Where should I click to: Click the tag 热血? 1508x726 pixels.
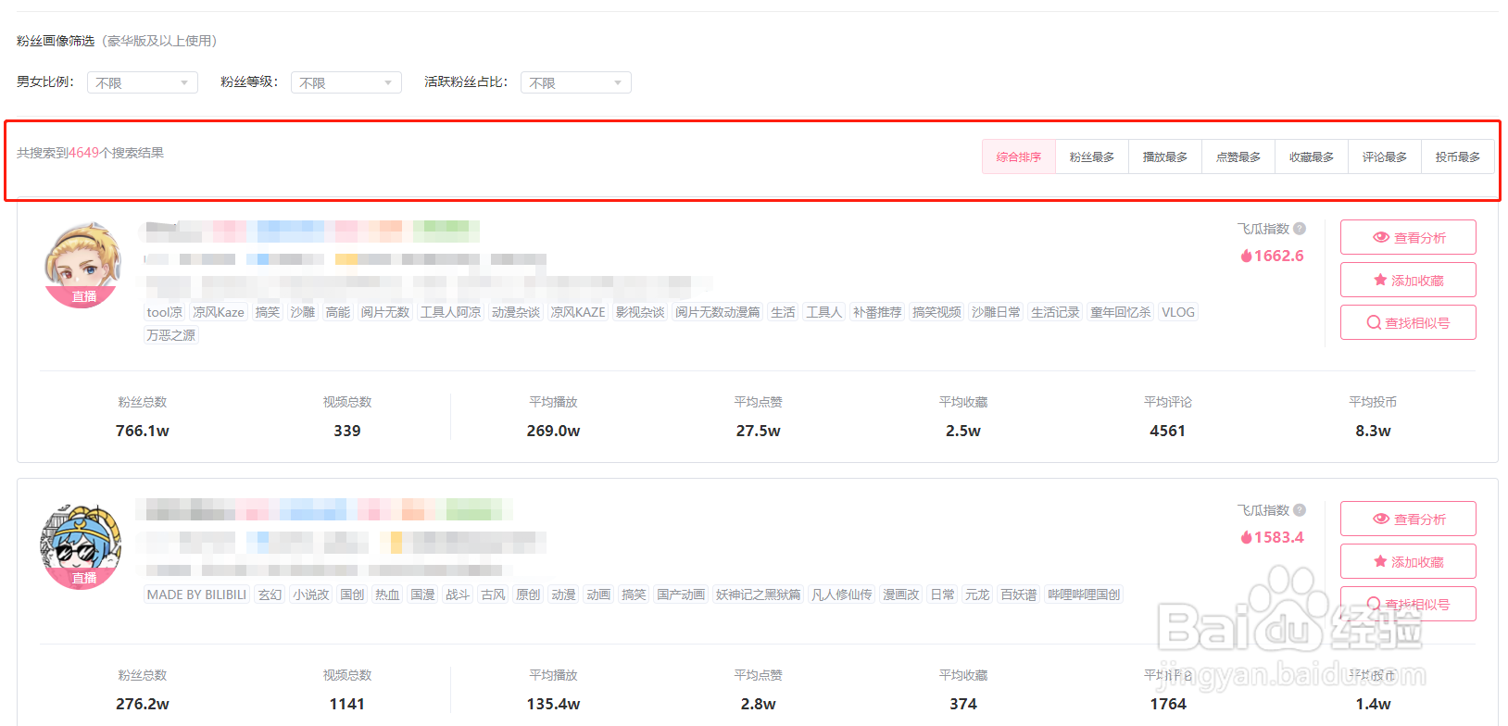coord(387,595)
